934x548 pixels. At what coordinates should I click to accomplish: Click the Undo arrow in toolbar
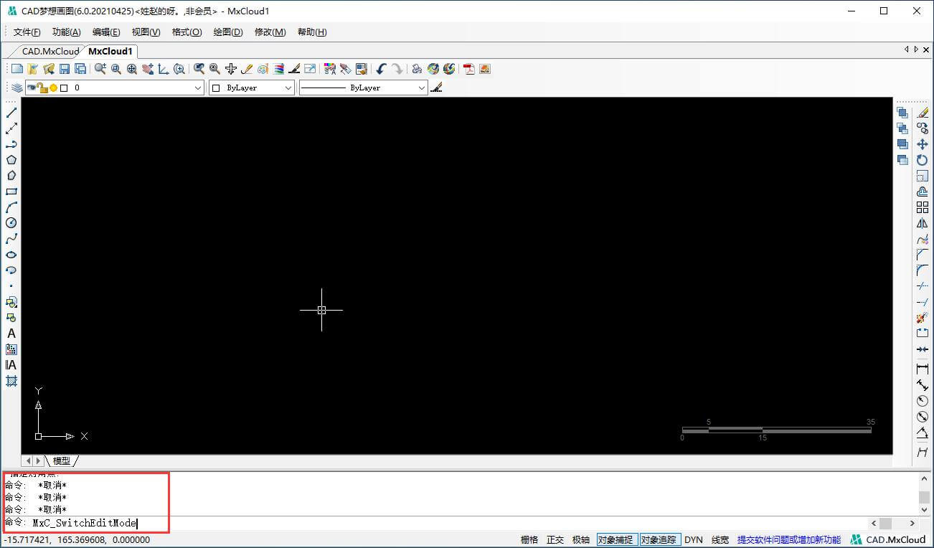click(381, 69)
